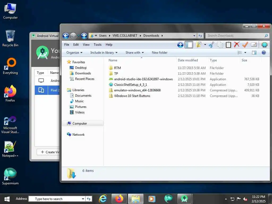The height and width of the screenshot is (204, 272).
Task: Open Internet Explorer from taskbar
Action: 103,199
